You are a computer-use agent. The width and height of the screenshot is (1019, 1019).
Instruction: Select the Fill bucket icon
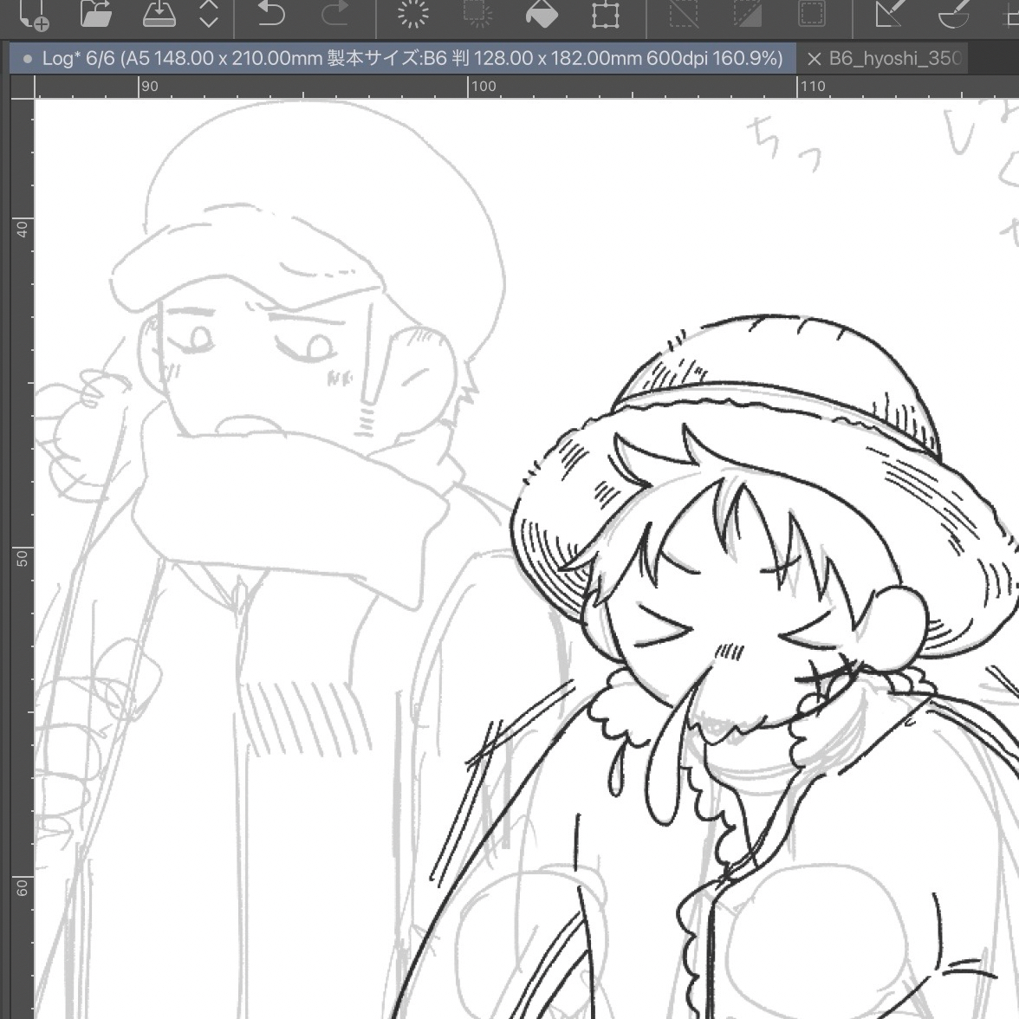tap(542, 14)
